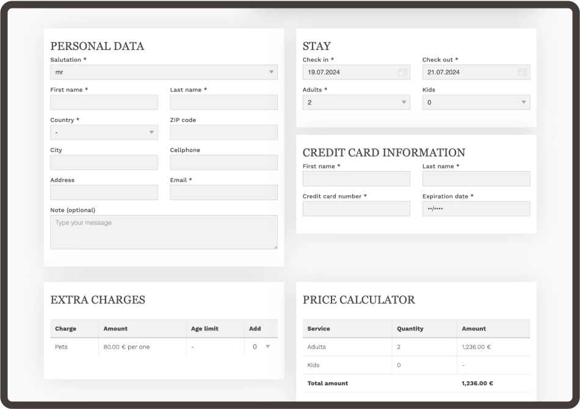This screenshot has height=409, width=580.
Task: Click the credit card Last name field
Action: point(476,179)
